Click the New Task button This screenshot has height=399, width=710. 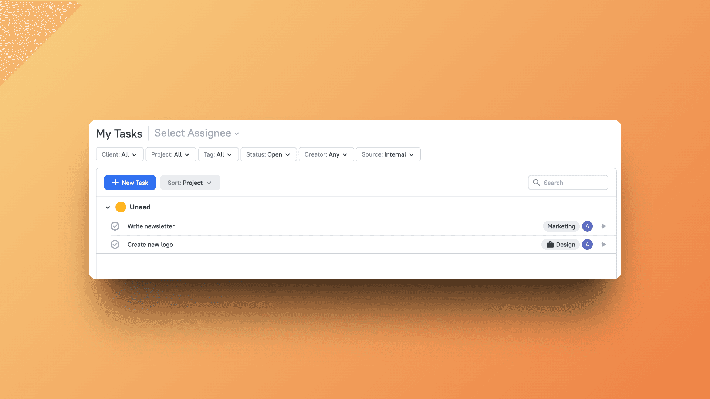pyautogui.click(x=130, y=183)
